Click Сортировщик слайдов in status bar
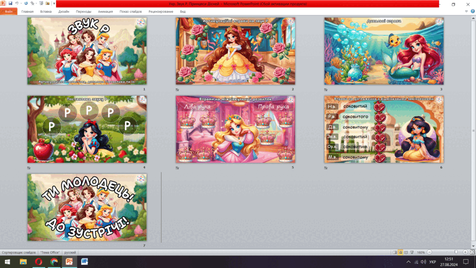This screenshot has width=476, height=268. tap(19, 252)
